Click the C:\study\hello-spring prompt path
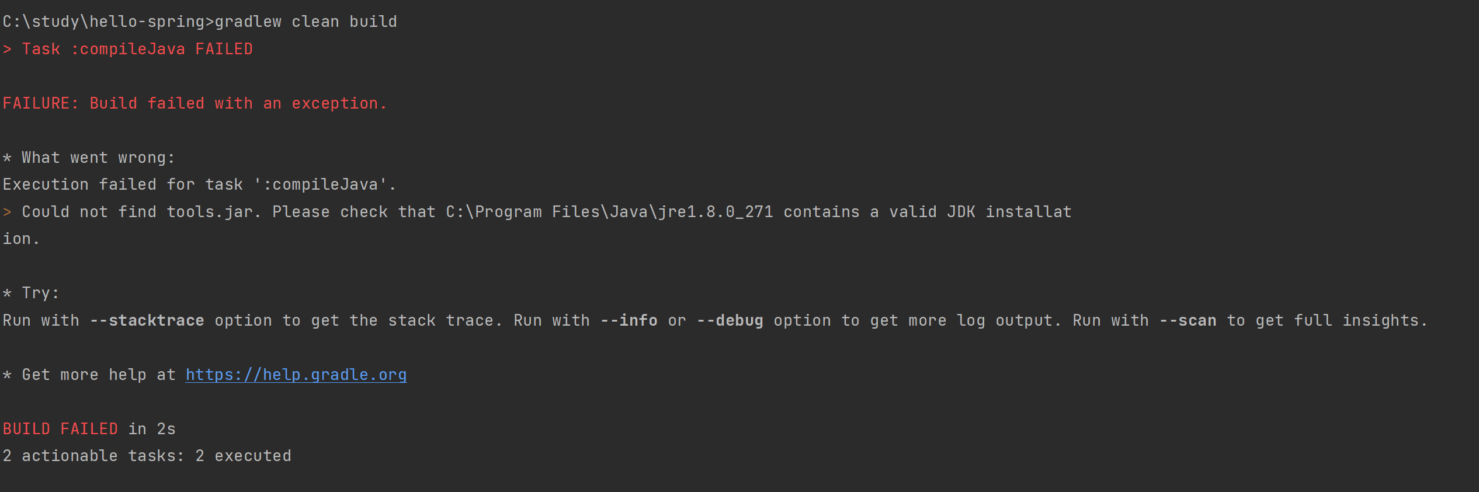This screenshot has height=492, width=1479. click(103, 22)
